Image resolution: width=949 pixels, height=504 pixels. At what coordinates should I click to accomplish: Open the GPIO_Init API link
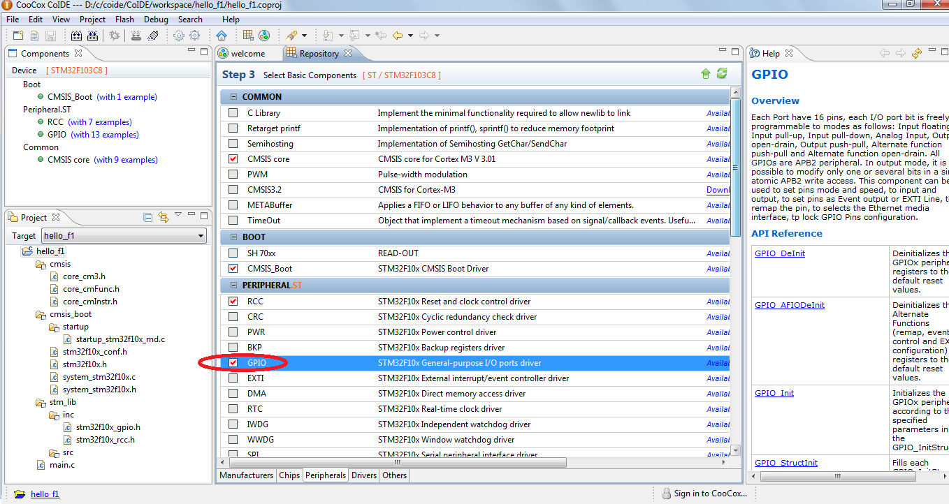coord(774,393)
